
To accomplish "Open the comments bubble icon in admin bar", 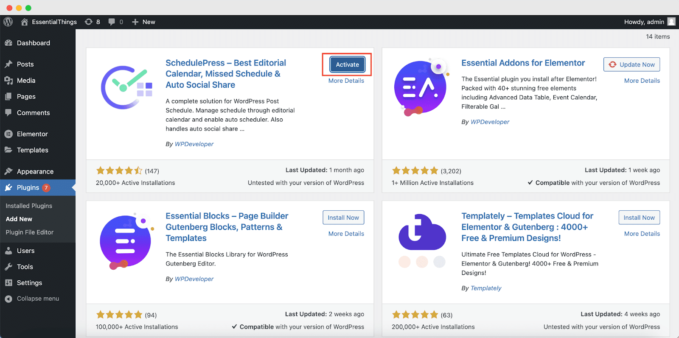I will 112,22.
